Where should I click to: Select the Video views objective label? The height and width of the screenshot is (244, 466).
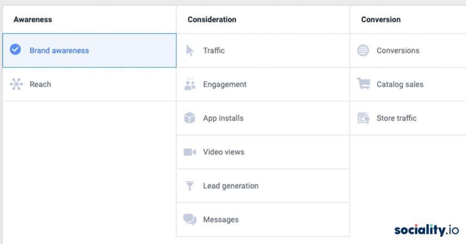click(223, 152)
